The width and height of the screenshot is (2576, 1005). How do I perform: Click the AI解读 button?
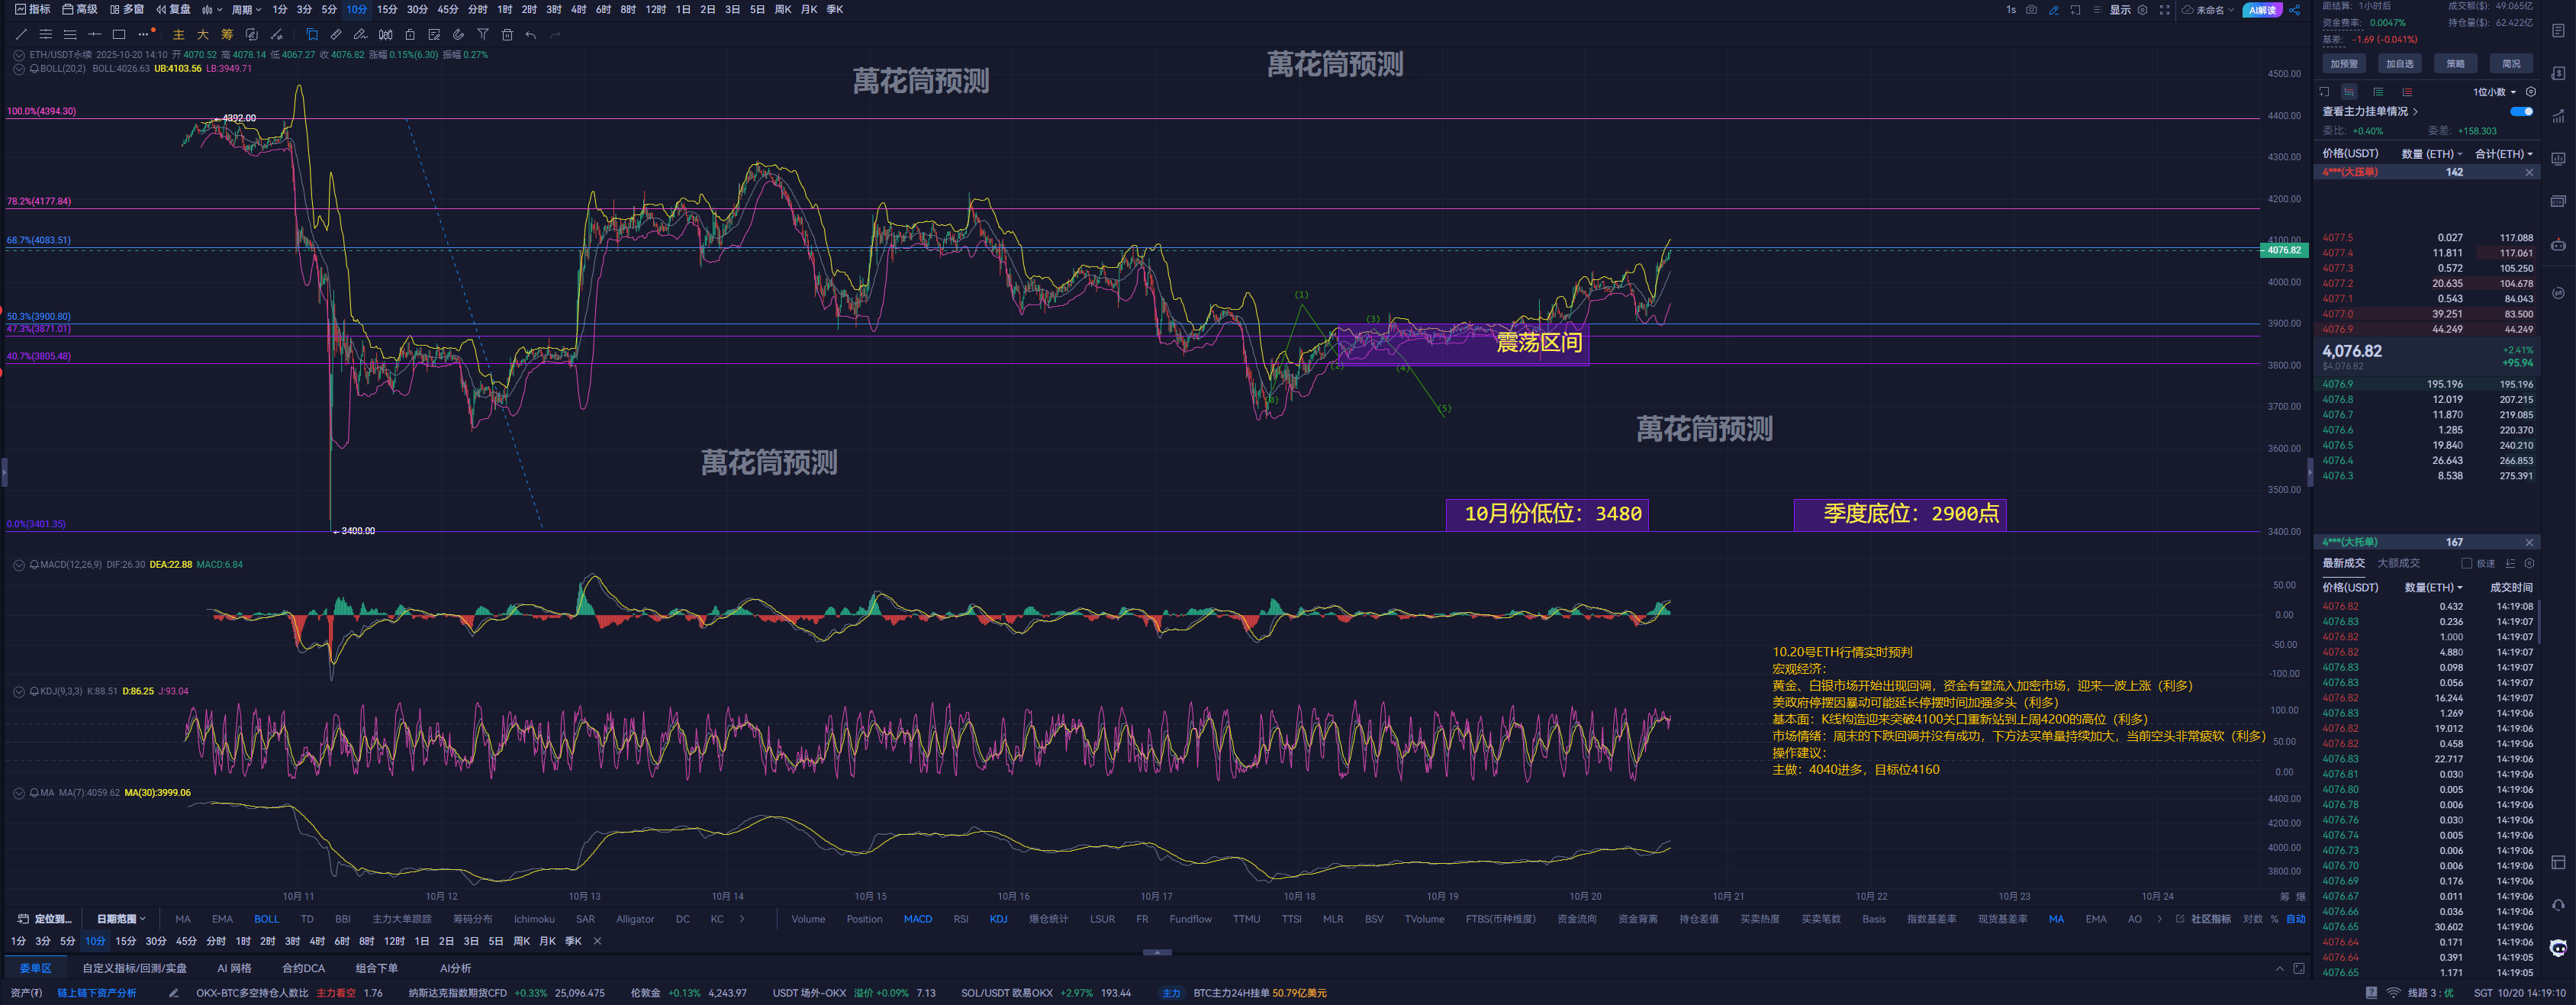[x=2262, y=10]
